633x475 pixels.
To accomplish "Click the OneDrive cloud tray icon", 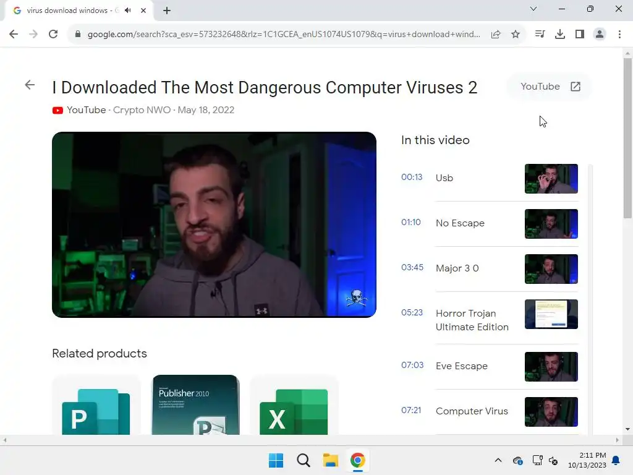I will coord(518,460).
